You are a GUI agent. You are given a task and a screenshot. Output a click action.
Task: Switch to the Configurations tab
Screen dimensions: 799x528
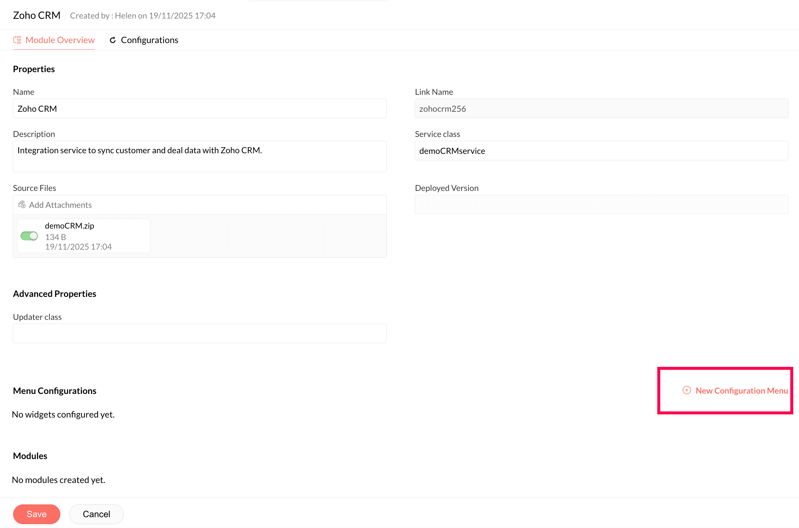tap(149, 40)
